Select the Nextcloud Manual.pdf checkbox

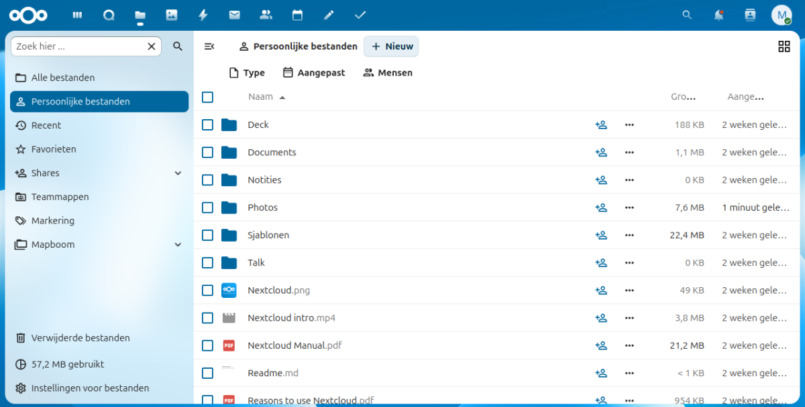click(x=208, y=345)
